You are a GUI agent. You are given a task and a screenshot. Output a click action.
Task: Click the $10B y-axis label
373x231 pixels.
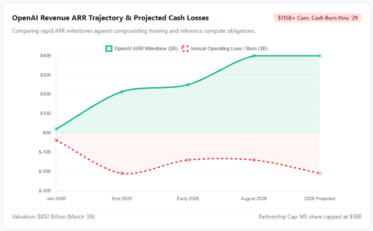(x=46, y=113)
